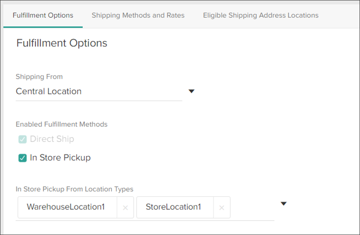This screenshot has height=235, width=360.
Task: Select the WarehouseLocation1 chip
Action: (66, 207)
